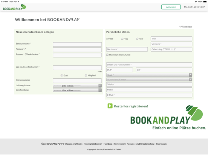Open the Beschreibung dropdown
208x156 pixels.
pos(77,90)
